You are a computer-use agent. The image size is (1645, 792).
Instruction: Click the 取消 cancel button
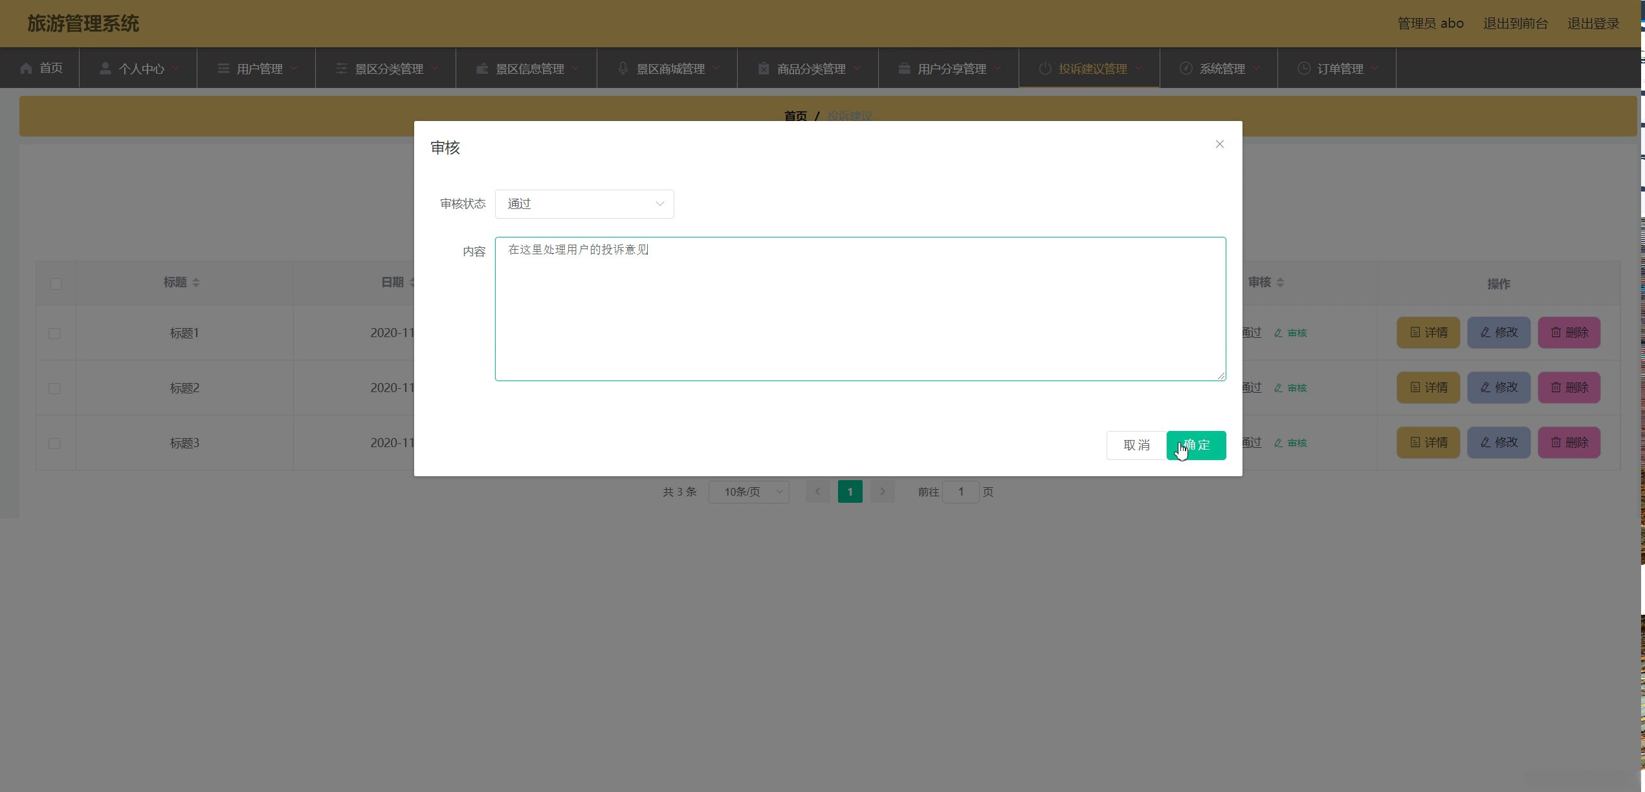click(1136, 445)
